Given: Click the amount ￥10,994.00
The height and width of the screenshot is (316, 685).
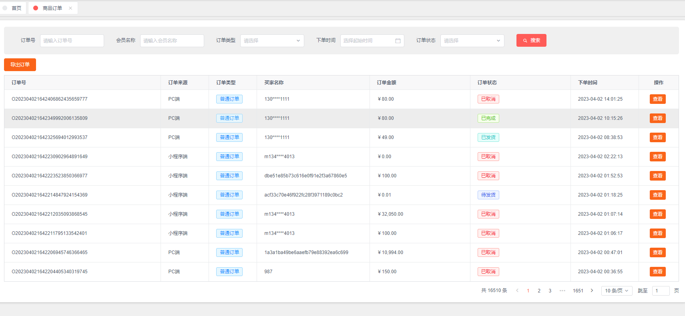Looking at the screenshot, I should (x=390, y=252).
